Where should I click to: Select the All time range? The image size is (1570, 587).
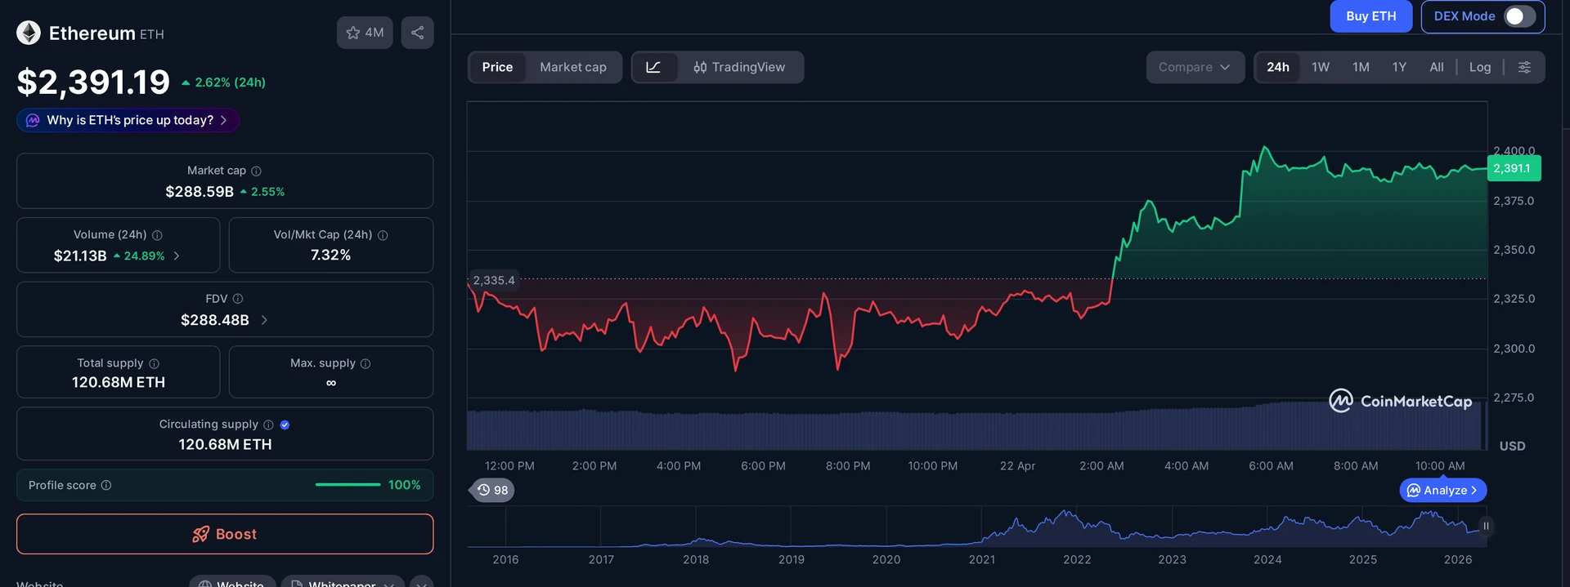[1437, 67]
